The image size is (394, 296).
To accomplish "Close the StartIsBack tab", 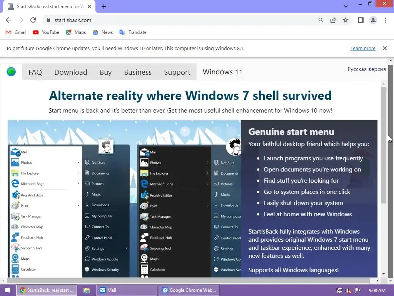I will point(89,7).
